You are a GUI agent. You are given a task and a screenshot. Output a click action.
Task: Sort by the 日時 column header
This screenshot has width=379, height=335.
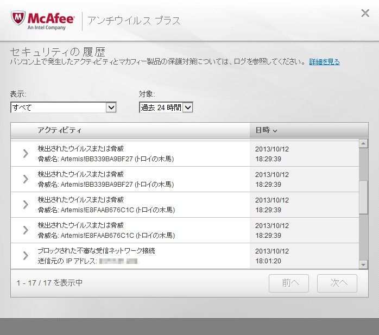click(309, 130)
